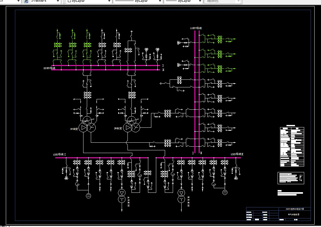Select the 220KV busbar II magenta line

(105, 70)
